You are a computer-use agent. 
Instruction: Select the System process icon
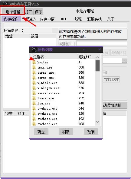(34, 62)
